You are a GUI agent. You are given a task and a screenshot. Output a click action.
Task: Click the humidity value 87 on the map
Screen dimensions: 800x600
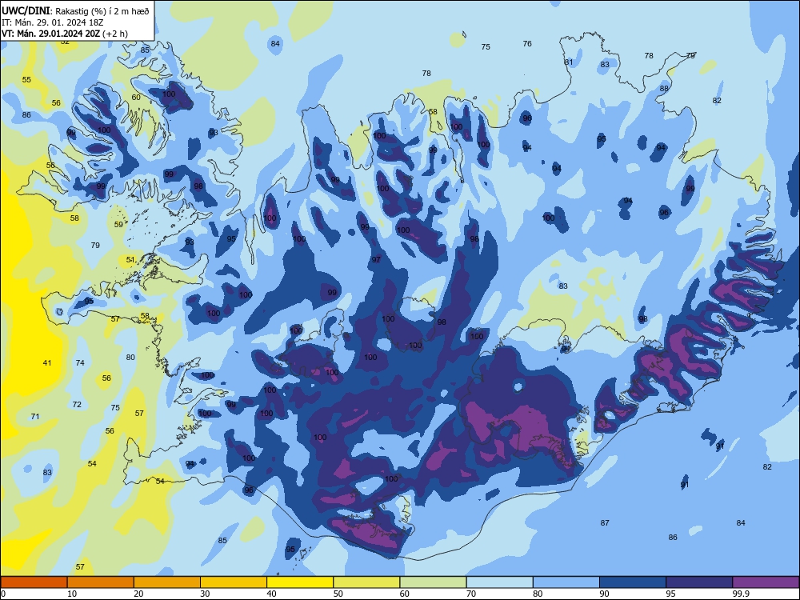tap(605, 523)
